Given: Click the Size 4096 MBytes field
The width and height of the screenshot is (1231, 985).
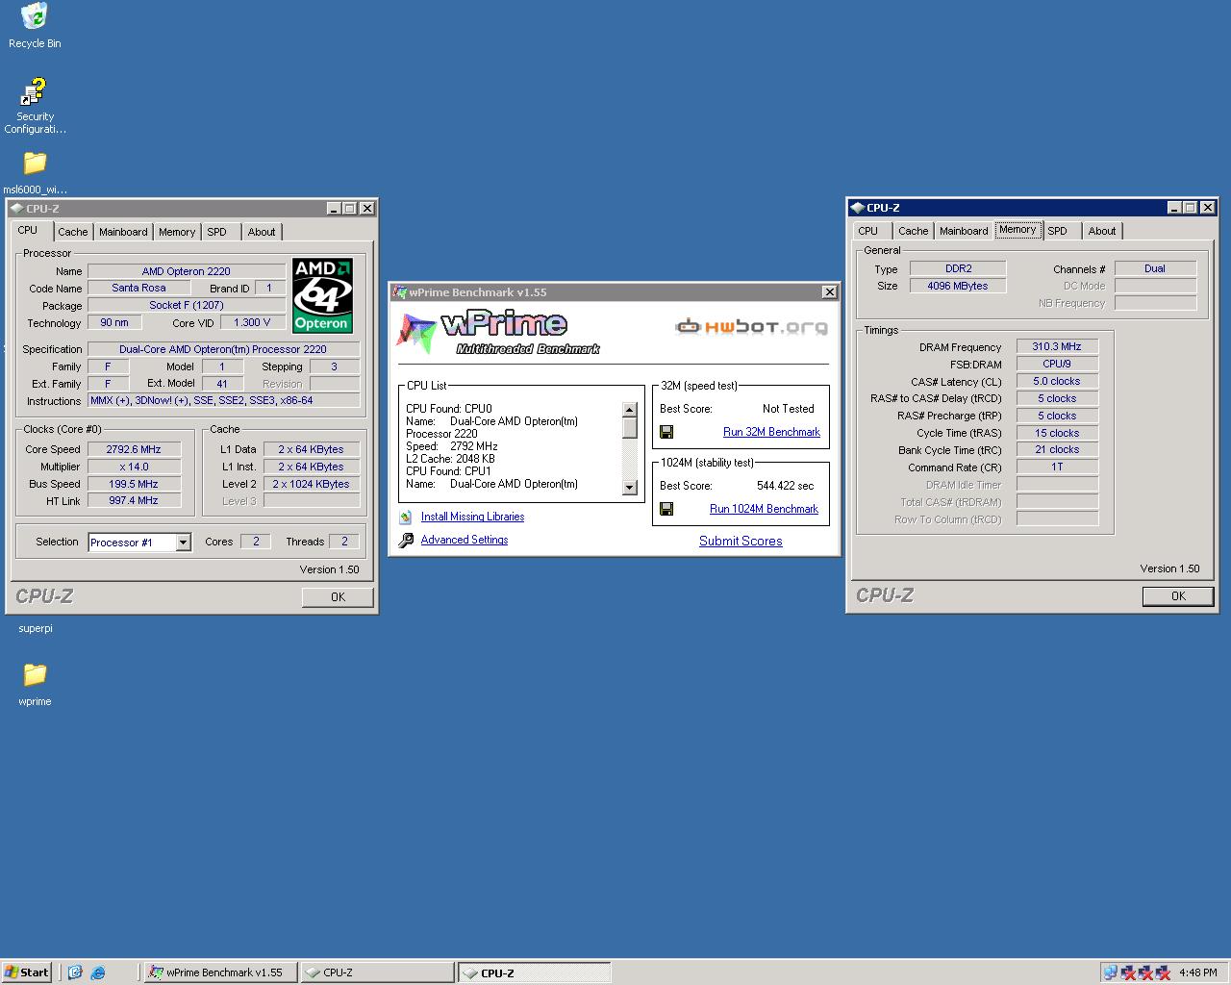Looking at the screenshot, I should coord(957,286).
